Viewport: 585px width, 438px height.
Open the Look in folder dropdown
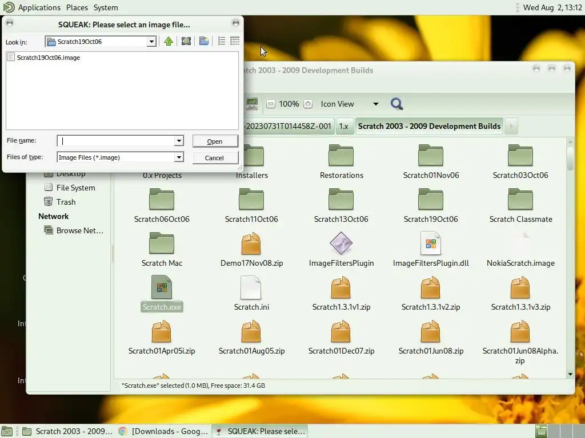point(151,42)
